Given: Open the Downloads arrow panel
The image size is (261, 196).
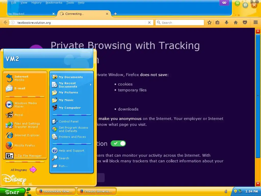Looking at the screenshot, I should 227,22.
